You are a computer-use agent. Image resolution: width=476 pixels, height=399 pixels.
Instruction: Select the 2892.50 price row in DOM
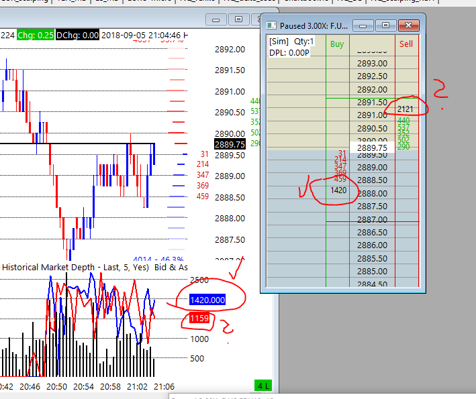coord(372,76)
